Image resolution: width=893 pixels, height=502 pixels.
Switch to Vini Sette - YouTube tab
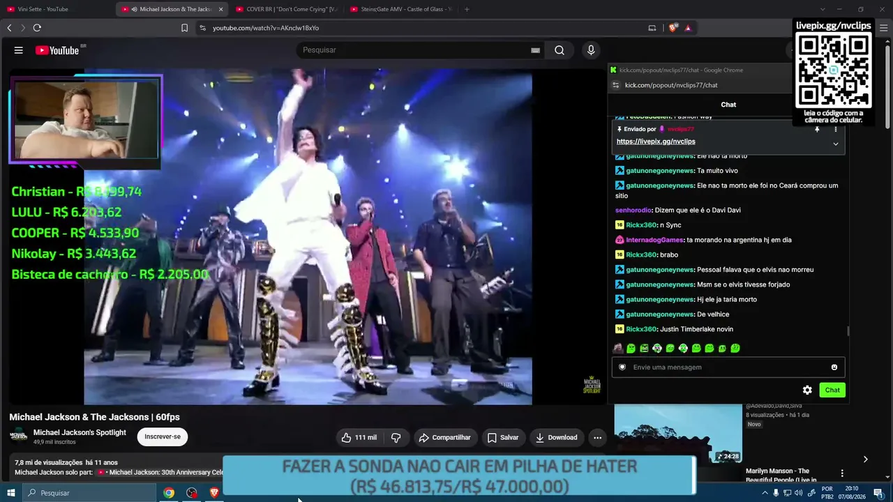point(59,9)
